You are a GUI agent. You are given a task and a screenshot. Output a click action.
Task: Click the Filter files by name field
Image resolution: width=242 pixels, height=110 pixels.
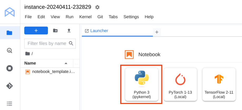(x=47, y=43)
